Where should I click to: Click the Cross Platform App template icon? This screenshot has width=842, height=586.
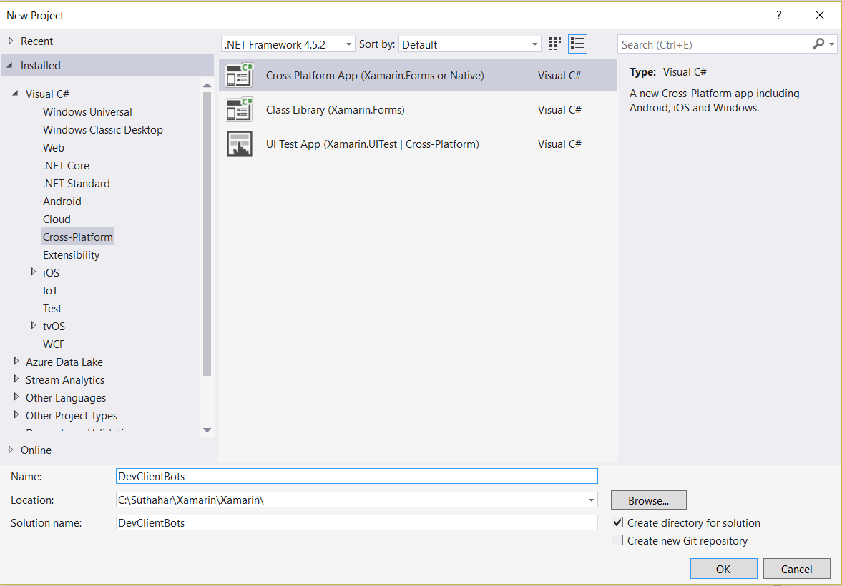point(240,76)
